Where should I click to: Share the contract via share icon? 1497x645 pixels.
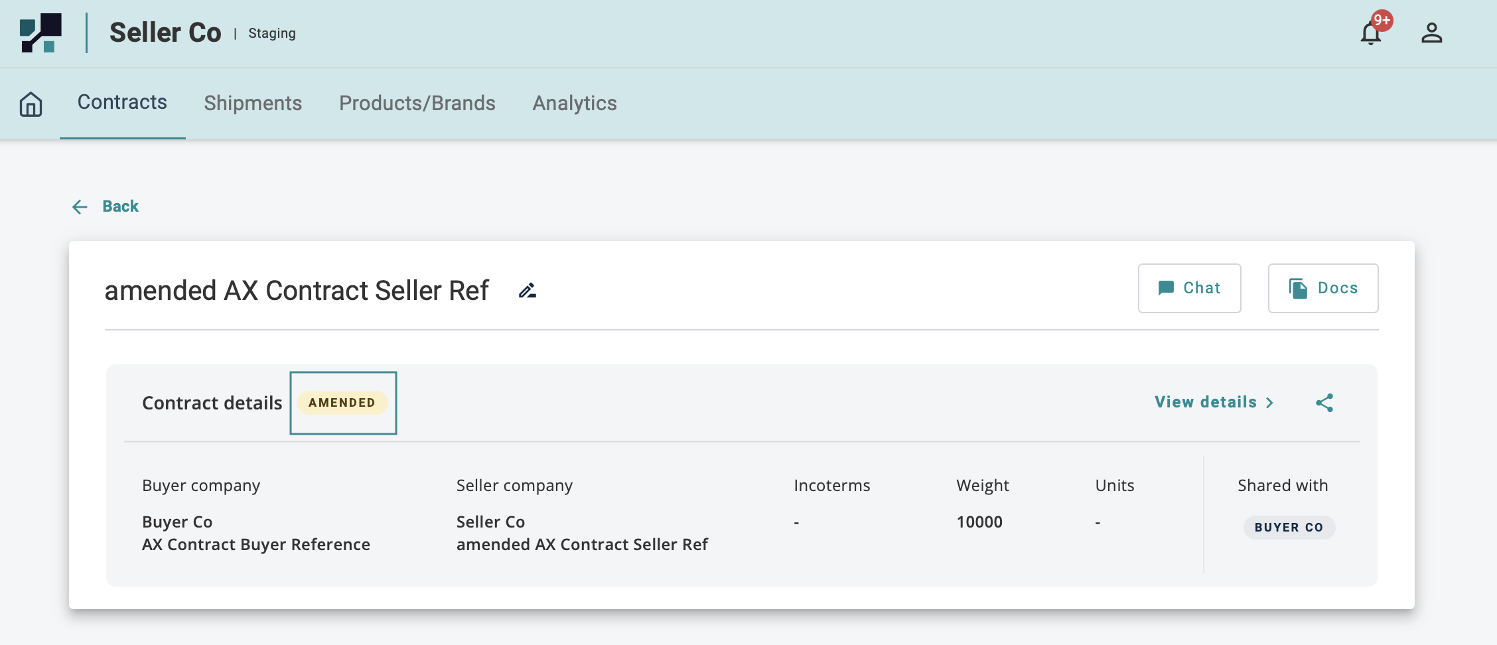pyautogui.click(x=1324, y=403)
